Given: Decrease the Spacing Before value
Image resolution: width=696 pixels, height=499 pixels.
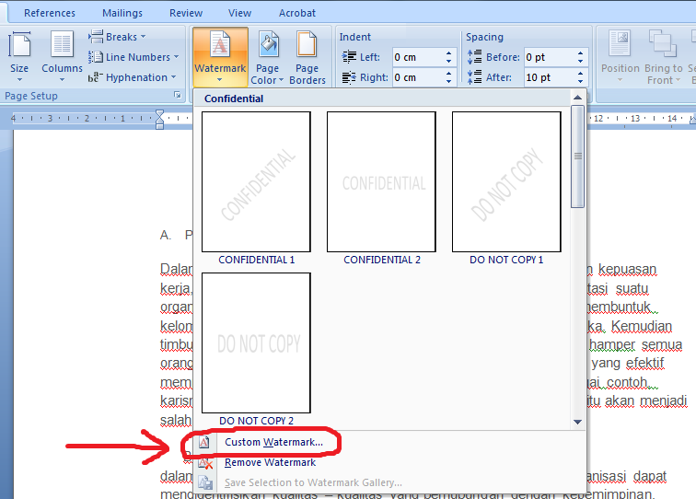Looking at the screenshot, I should [x=581, y=62].
